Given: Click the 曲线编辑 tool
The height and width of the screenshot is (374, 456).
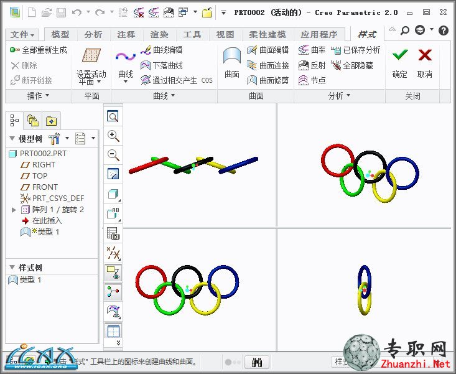Looking at the screenshot, I should pyautogui.click(x=161, y=50).
